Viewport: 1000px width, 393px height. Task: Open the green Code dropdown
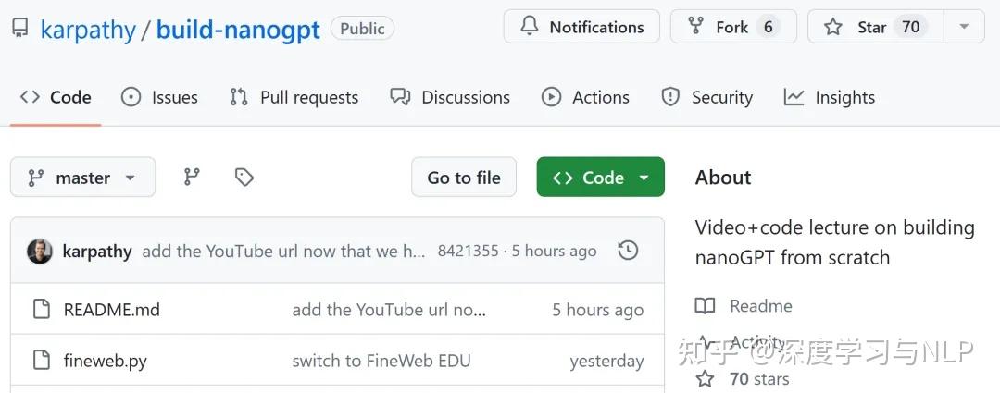click(600, 178)
